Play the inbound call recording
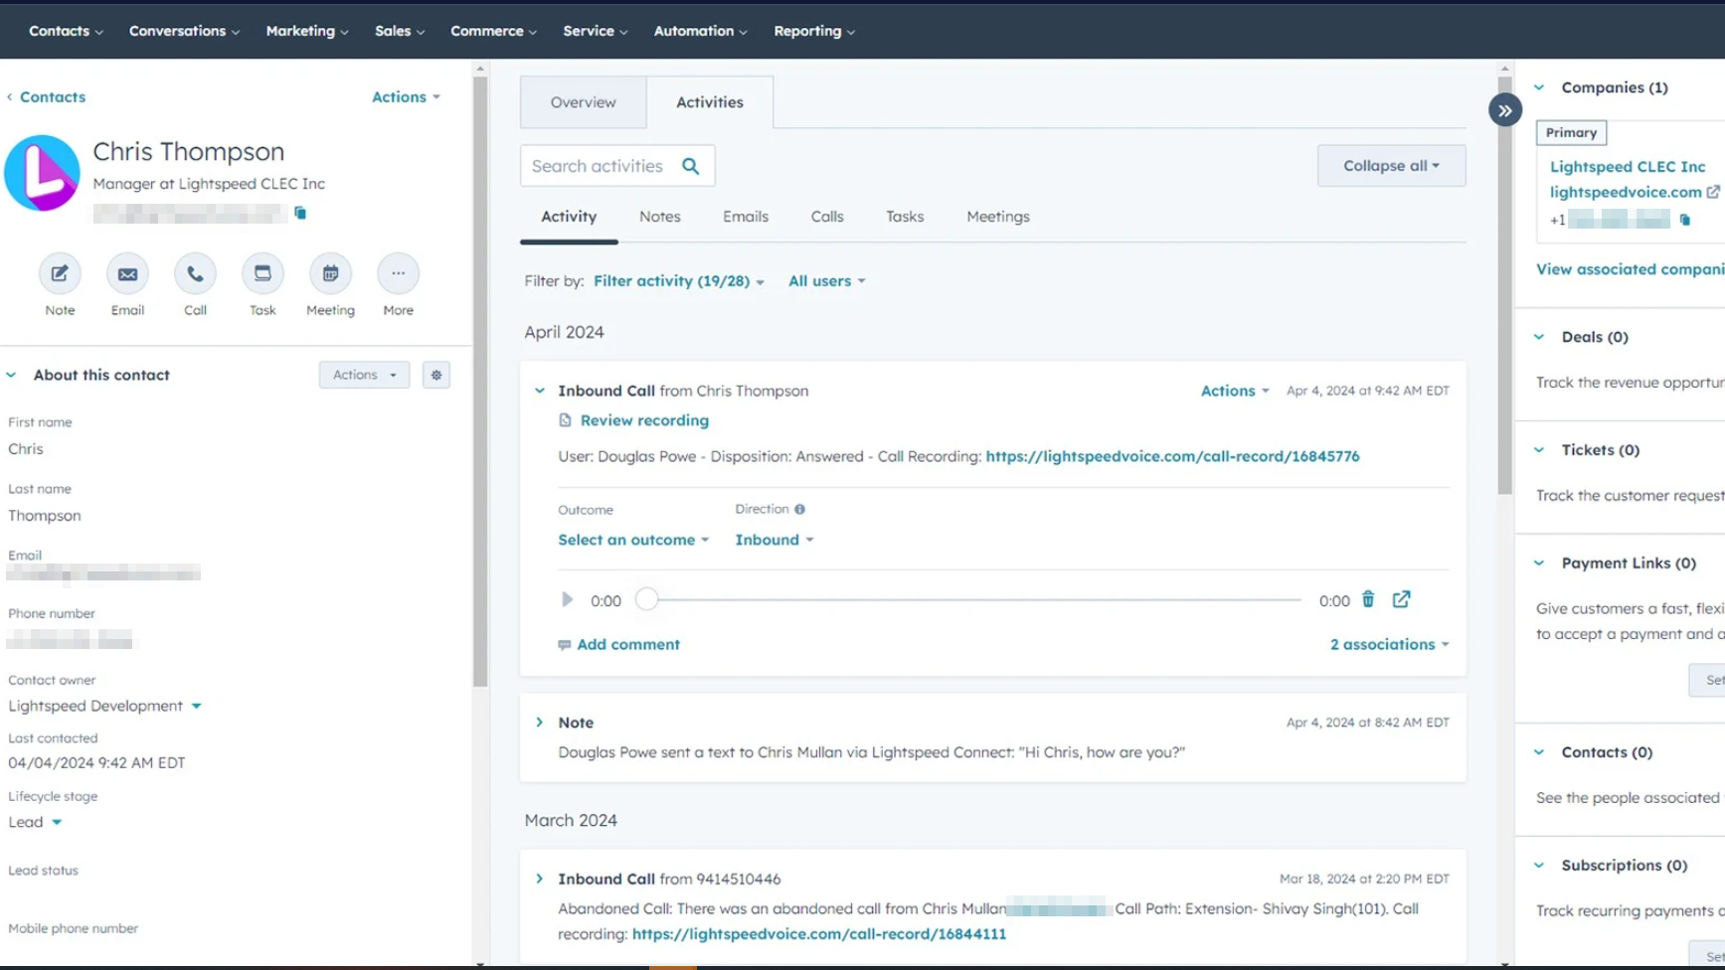This screenshot has width=1725, height=970. click(x=567, y=599)
